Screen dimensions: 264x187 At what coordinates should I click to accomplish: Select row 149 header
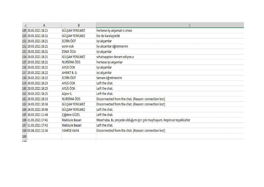tap(24, 30)
